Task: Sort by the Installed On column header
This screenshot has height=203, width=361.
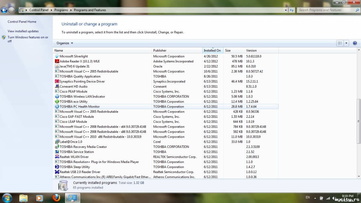Action: 213,50
